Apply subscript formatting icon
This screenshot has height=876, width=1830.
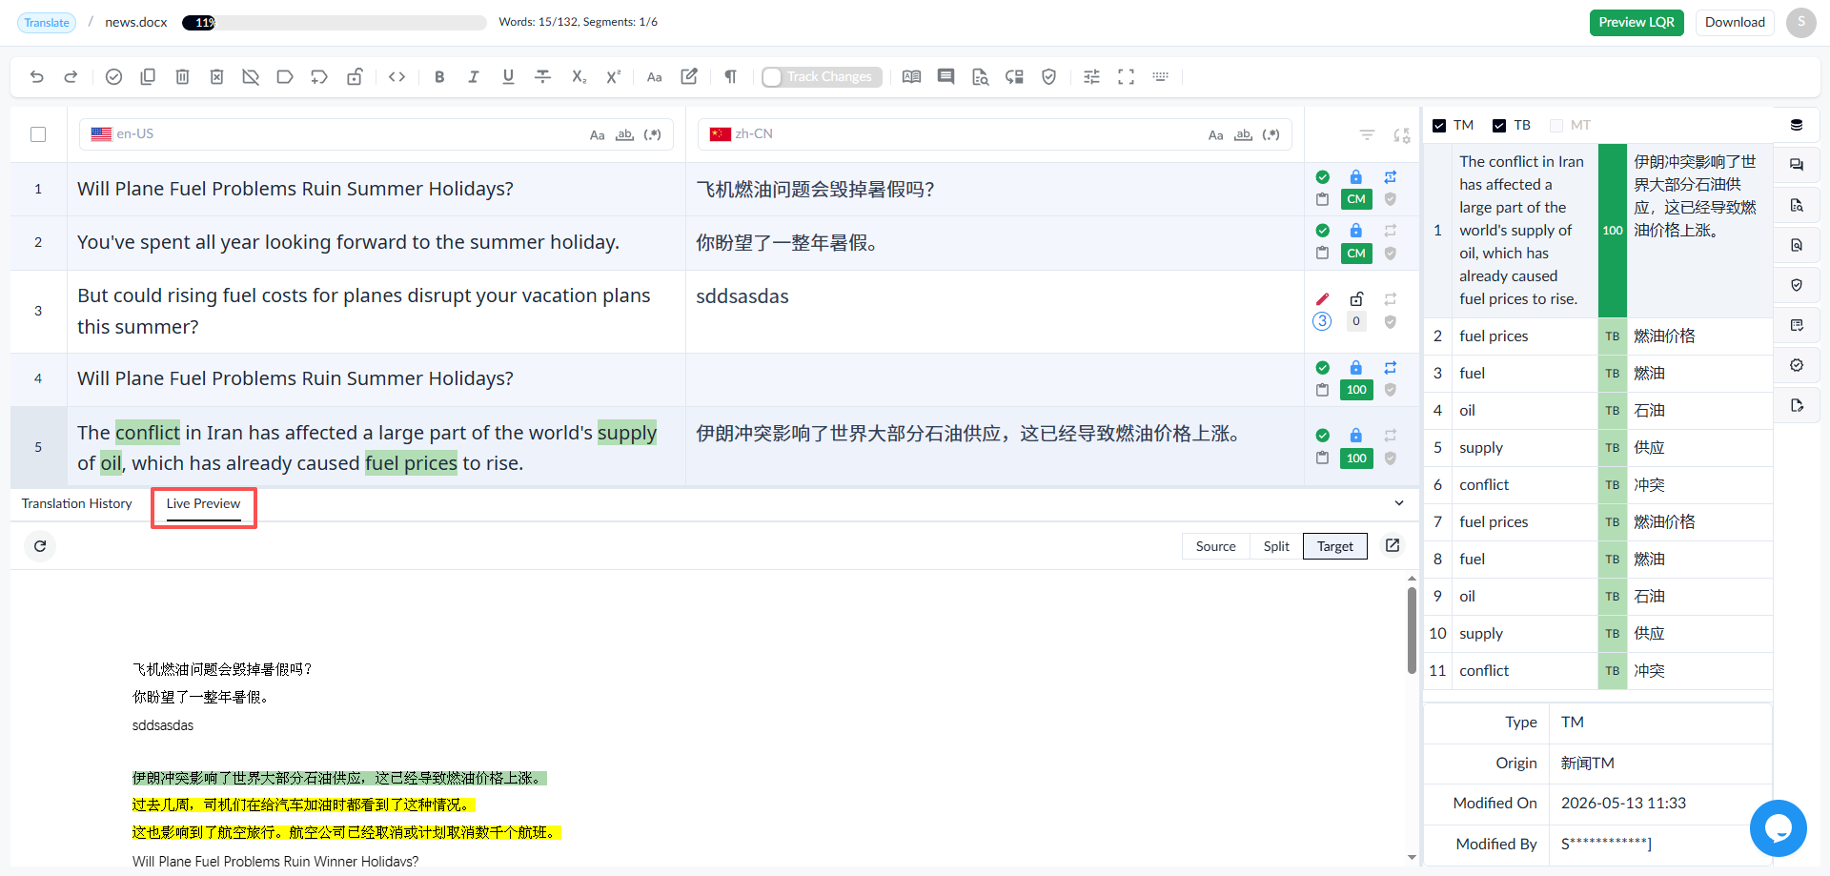tap(579, 77)
